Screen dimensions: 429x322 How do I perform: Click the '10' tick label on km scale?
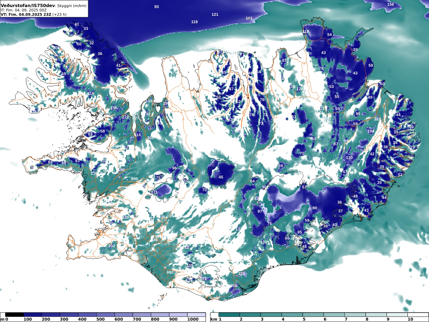click(x=410, y=319)
